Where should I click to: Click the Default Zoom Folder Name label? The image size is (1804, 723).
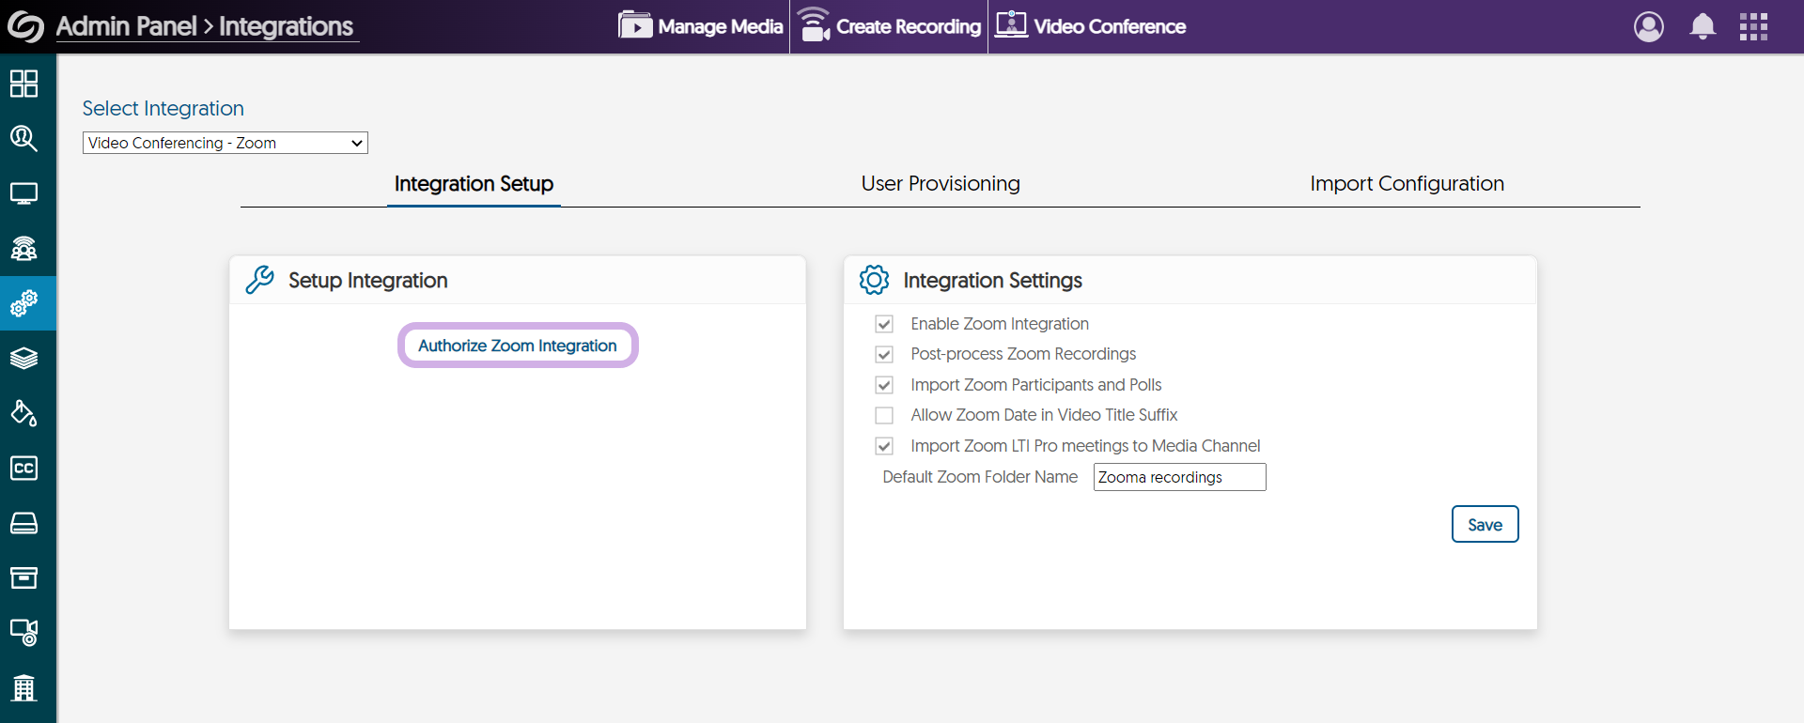coord(980,477)
